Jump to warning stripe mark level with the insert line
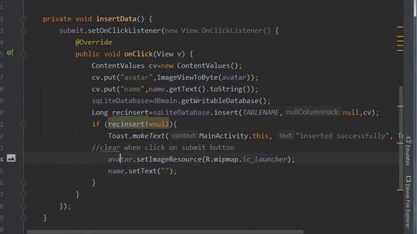The height and width of the screenshot is (234, 417). click(400, 106)
